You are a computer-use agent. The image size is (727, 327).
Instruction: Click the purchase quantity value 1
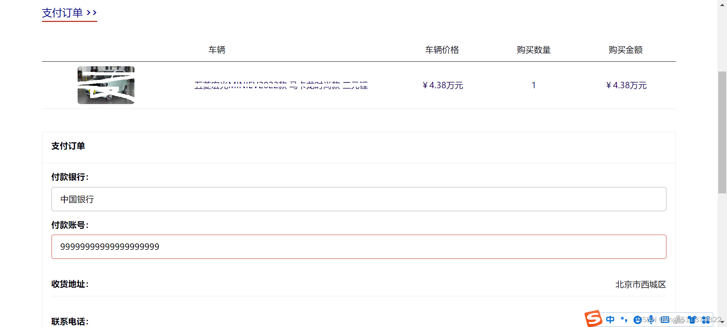click(534, 86)
